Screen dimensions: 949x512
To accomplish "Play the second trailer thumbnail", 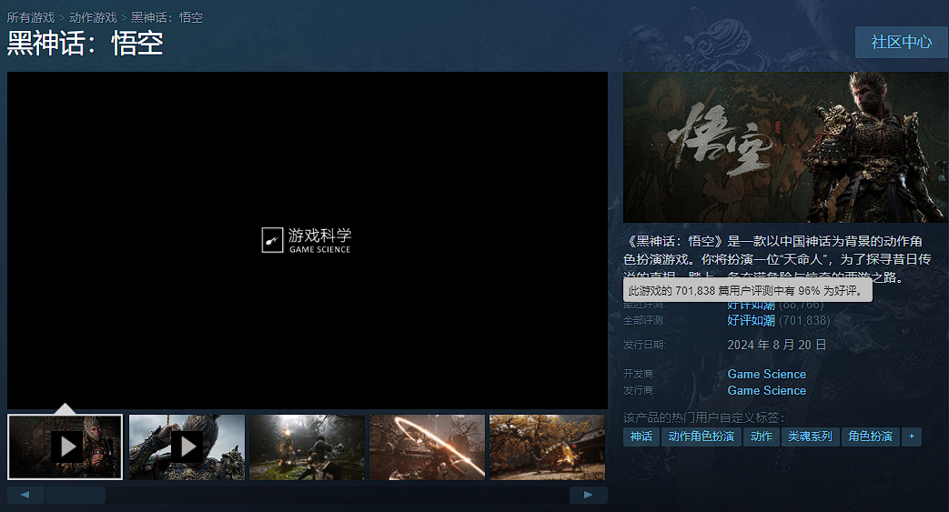I will pos(187,447).
